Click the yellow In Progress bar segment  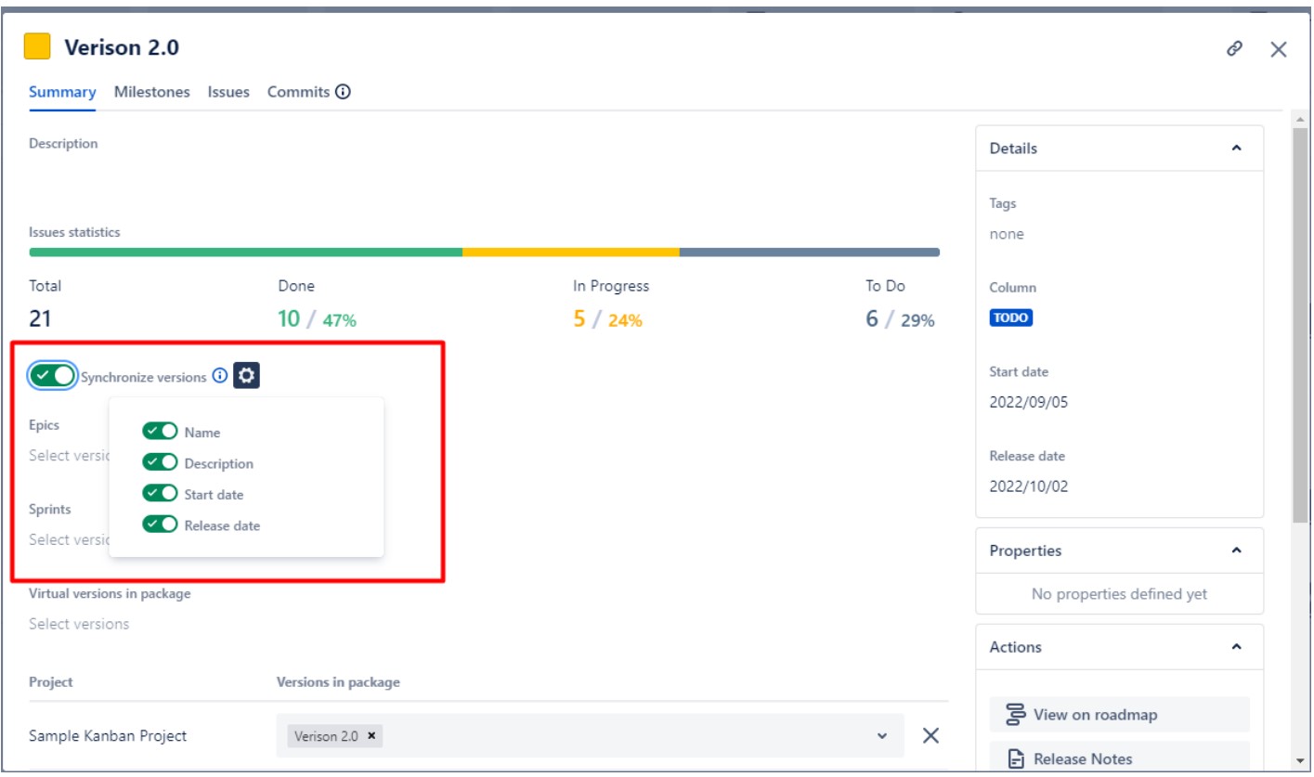coord(571,253)
